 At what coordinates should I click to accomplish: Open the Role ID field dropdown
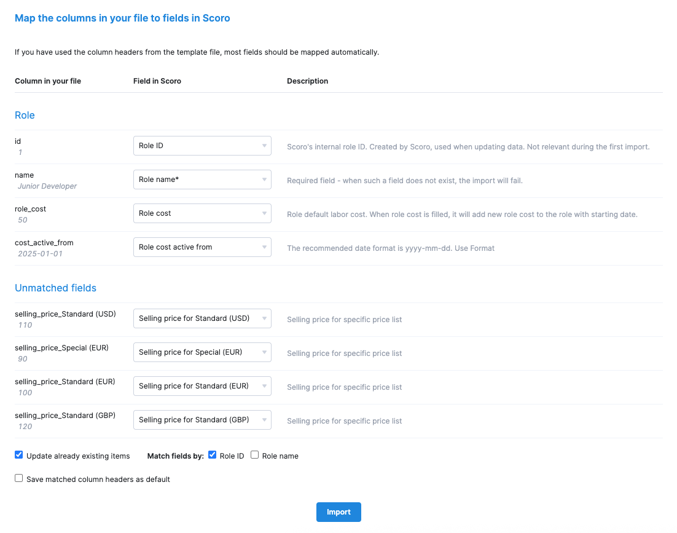[202, 146]
